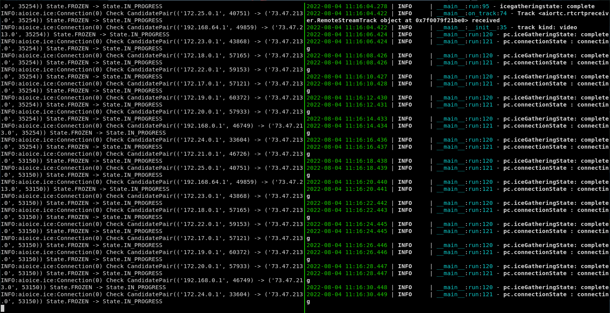Select the timestamp '11:16:30.449'

[x=366, y=294]
